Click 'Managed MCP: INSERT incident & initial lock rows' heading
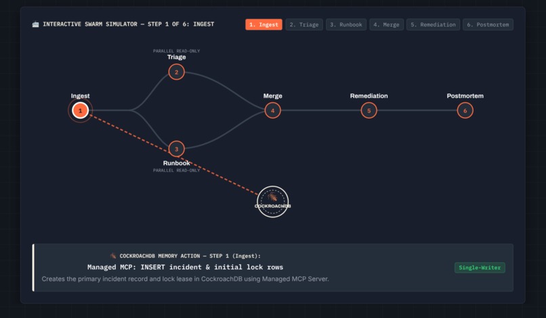546x318 pixels. click(x=185, y=267)
